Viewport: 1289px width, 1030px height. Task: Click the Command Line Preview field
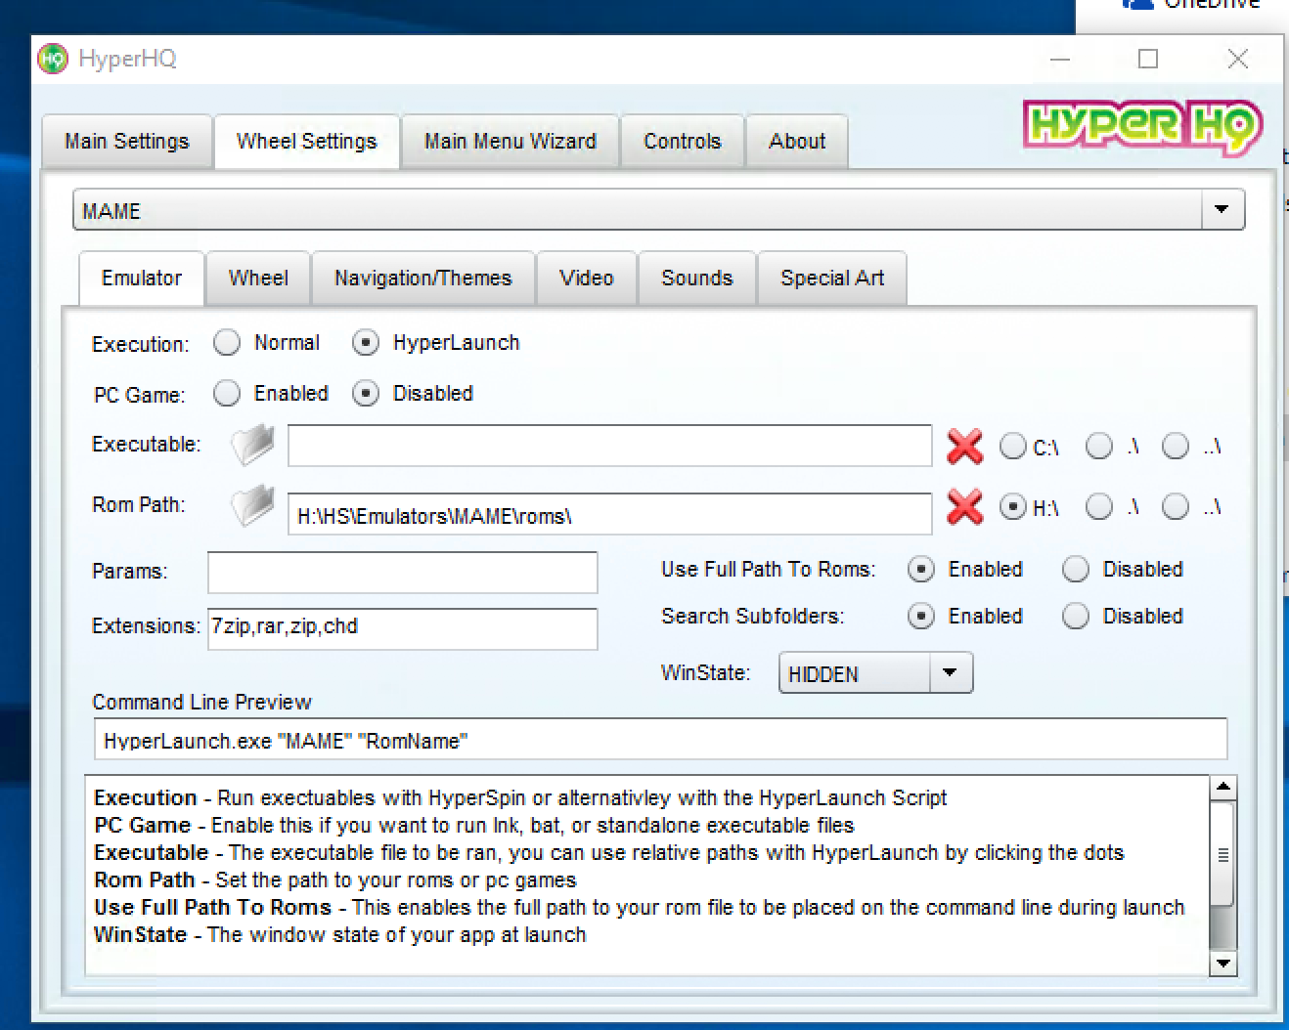[x=660, y=739]
